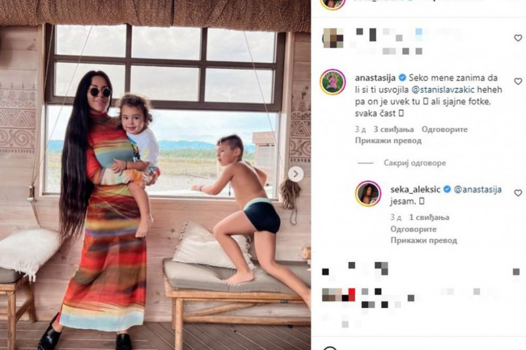The image size is (526, 350).
Task: View the 3 likes on anastasija's comment
Action: point(393,129)
